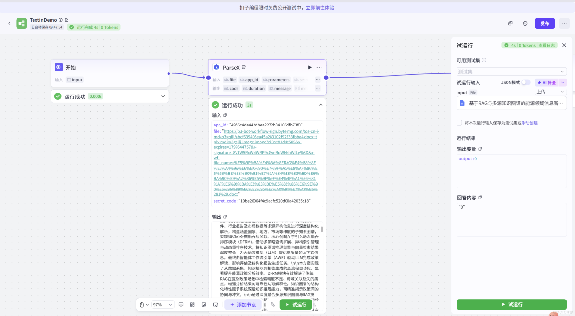The height and width of the screenshot is (316, 575).
Task: Enable the JSON模式 toggle
Action: click(x=526, y=82)
